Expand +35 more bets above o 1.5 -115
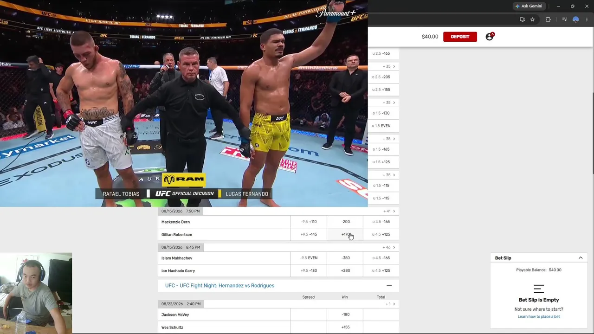This screenshot has width=594, height=334. pos(389,175)
